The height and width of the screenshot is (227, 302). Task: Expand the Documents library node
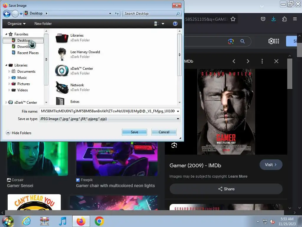(9, 72)
